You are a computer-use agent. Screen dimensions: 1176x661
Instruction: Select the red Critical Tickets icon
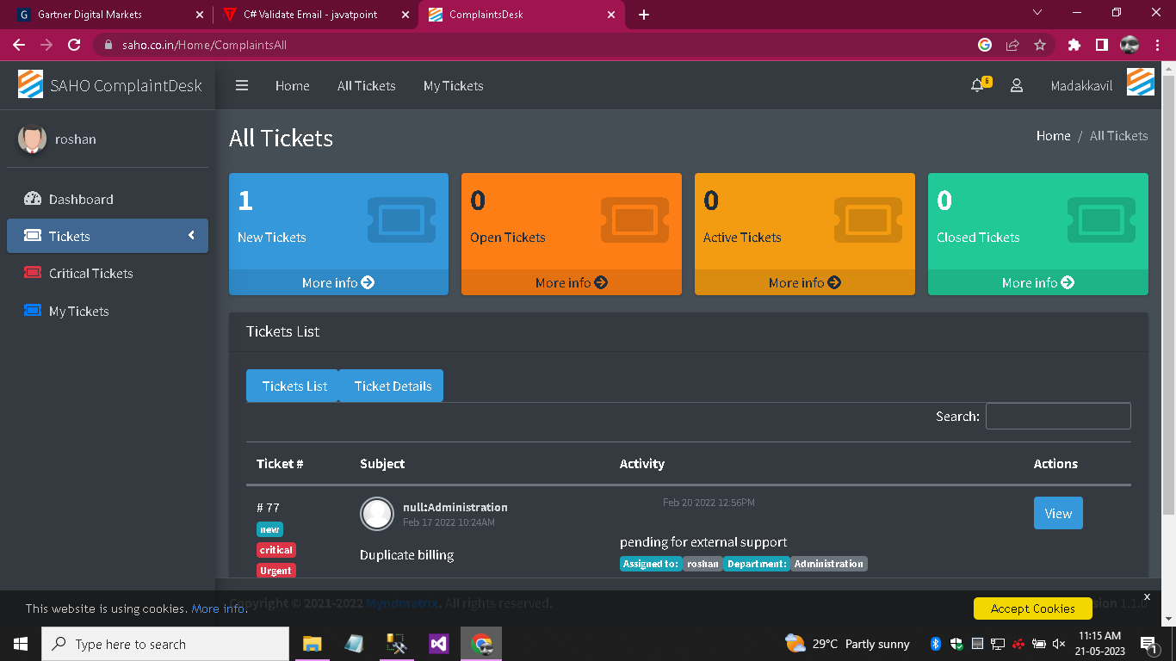point(33,273)
